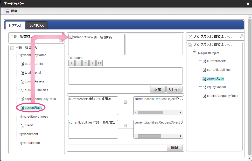Viewport: 252px width, 161px height.
Task: Switch to the レスポンス tab
Action: coord(37,25)
